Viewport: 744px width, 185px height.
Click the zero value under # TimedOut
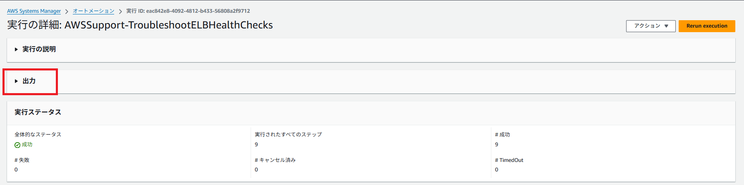[497, 170]
